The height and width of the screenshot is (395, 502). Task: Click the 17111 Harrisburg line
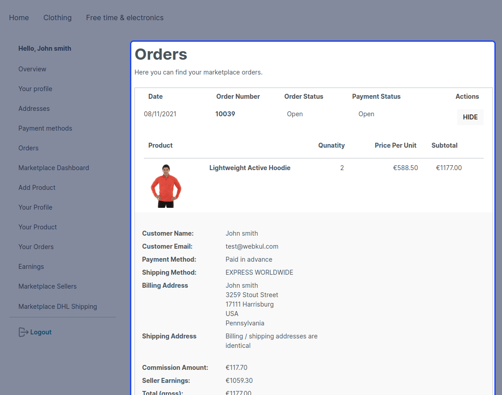[x=249, y=304]
